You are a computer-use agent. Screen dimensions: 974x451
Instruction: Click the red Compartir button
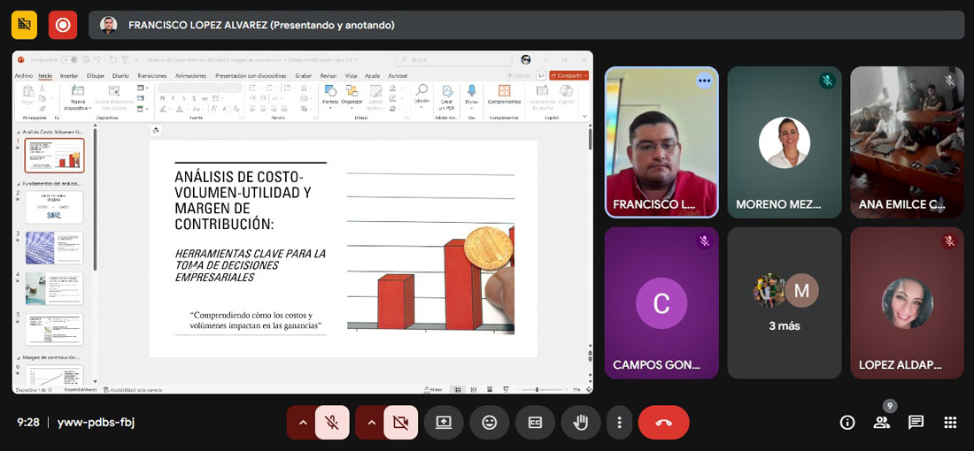pyautogui.click(x=568, y=75)
